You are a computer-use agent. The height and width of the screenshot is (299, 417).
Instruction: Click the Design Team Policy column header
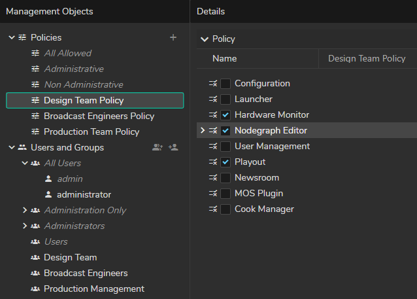pos(367,58)
